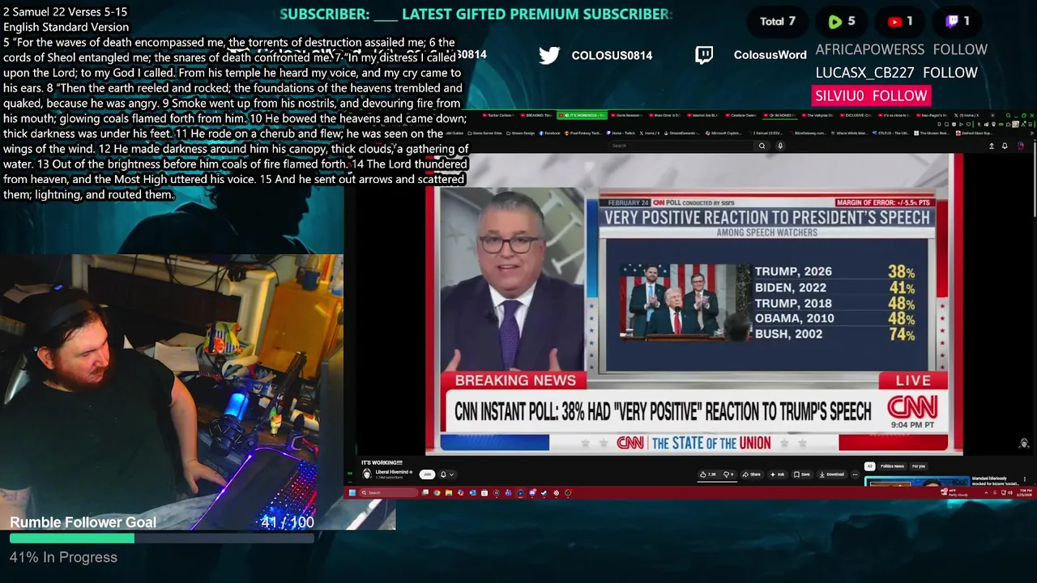The width and height of the screenshot is (1037, 583).
Task: Open the taskbar weather widget
Action: coord(956,492)
